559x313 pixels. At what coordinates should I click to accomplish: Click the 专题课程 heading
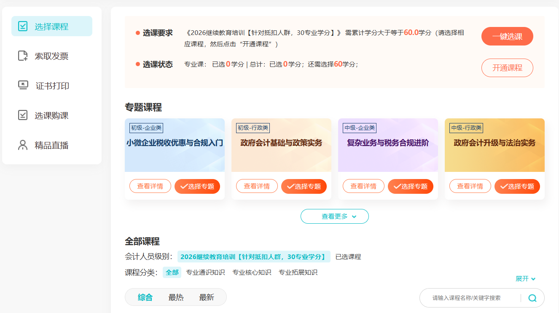coord(143,107)
